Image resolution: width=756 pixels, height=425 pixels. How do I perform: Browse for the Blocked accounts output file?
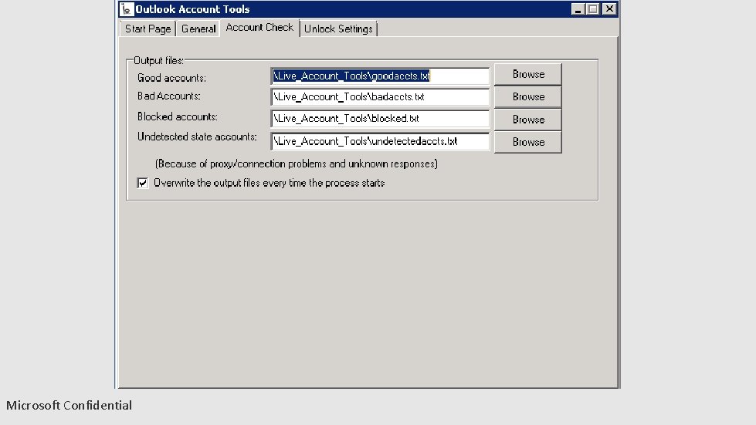528,120
